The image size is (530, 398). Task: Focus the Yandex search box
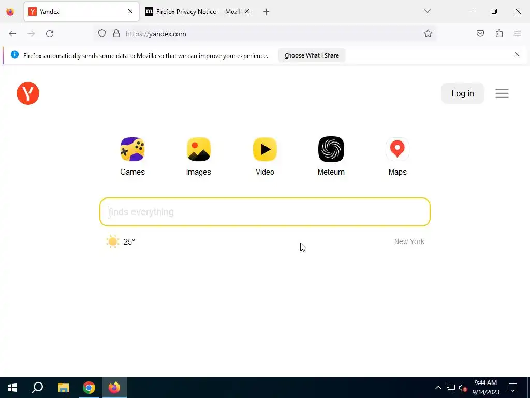264,212
